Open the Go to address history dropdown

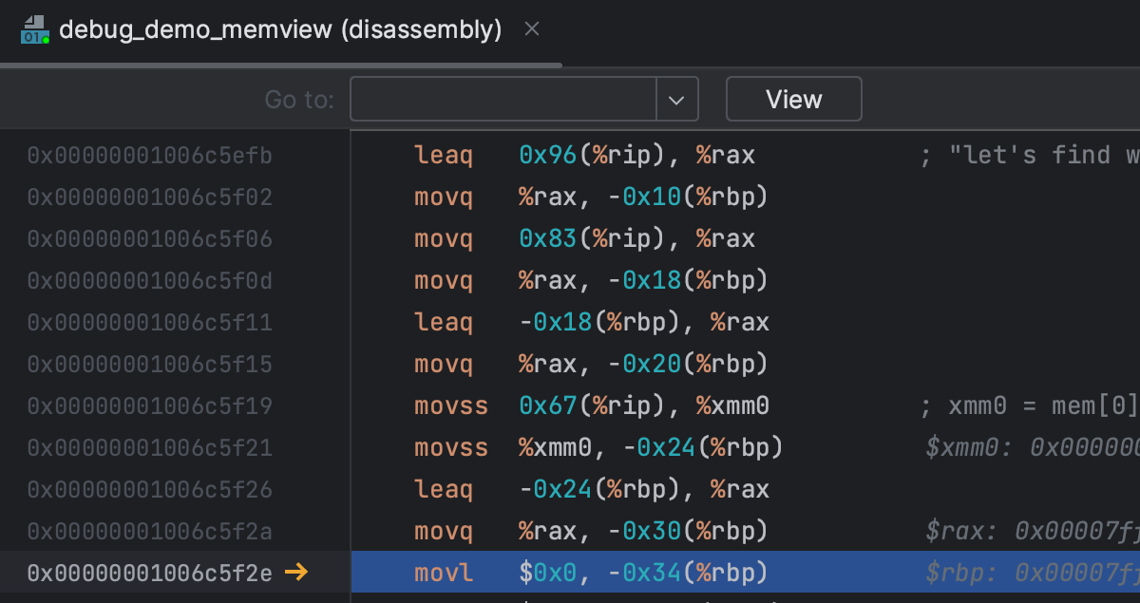tap(677, 99)
